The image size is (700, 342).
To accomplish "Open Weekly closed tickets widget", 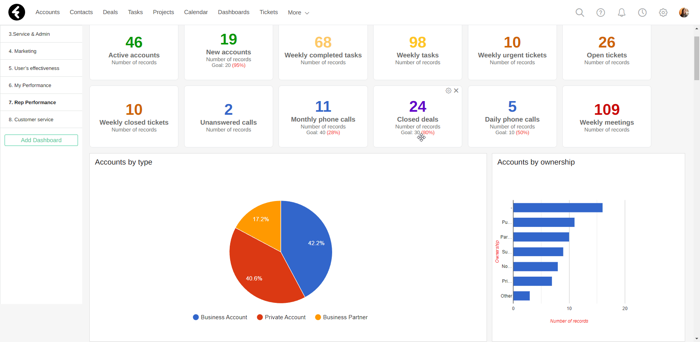I will point(134,116).
